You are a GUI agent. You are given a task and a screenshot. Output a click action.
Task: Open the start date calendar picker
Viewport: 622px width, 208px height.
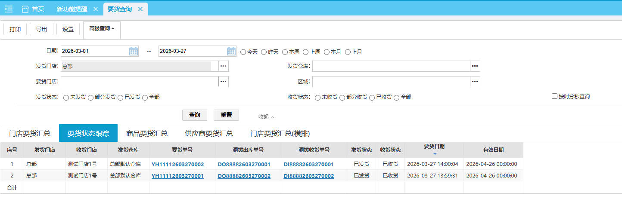[134, 51]
